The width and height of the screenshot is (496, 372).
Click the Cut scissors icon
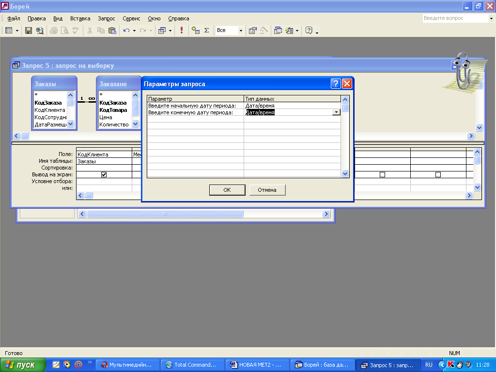coord(90,31)
